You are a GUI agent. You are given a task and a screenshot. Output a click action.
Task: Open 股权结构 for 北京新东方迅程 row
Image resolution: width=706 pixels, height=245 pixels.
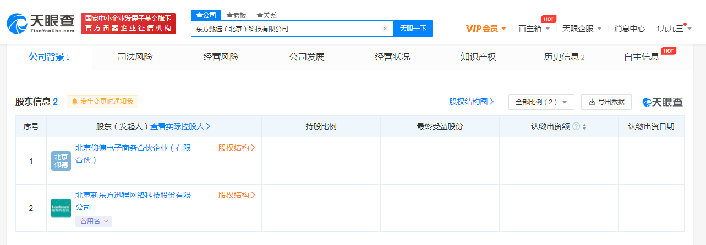point(237,195)
